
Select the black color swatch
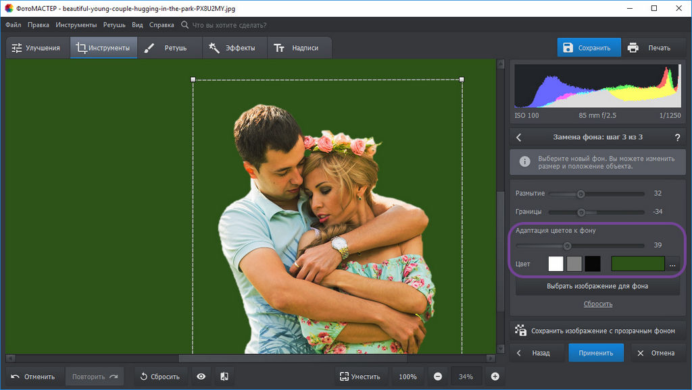[593, 264]
